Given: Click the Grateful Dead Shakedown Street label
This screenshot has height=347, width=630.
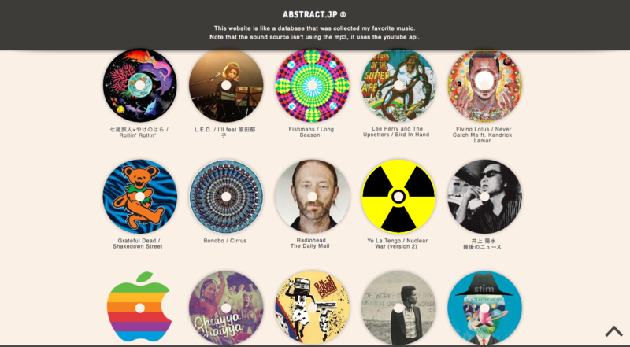Looking at the screenshot, I should [138, 244].
